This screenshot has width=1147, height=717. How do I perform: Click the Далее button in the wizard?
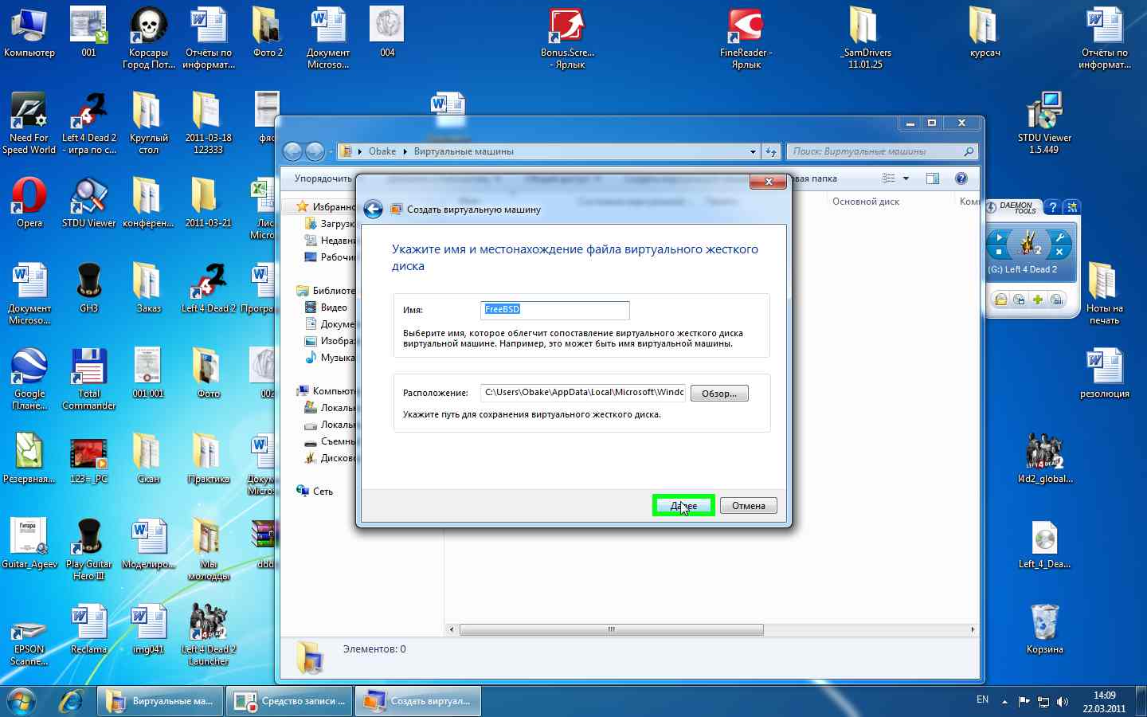click(x=683, y=505)
